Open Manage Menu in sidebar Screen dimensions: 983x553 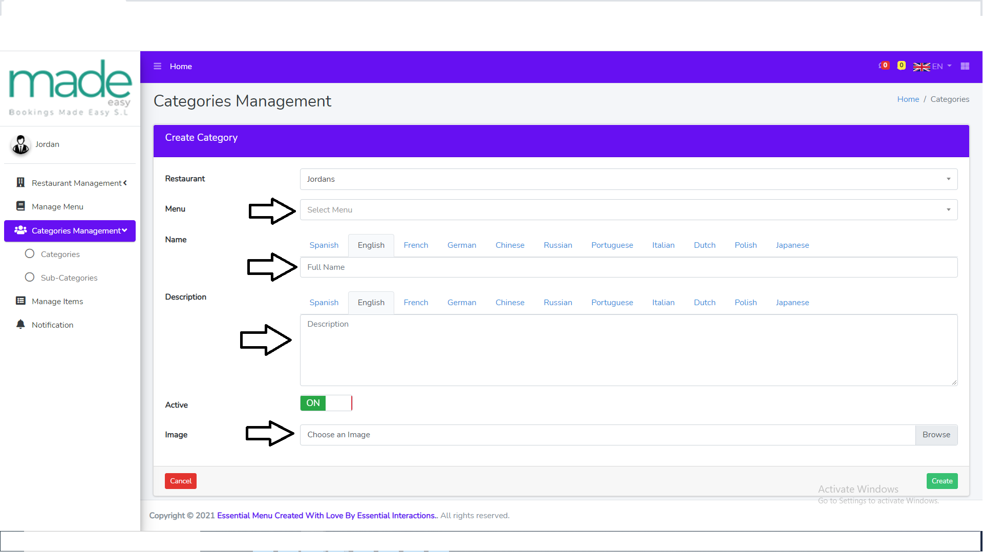[70, 206]
